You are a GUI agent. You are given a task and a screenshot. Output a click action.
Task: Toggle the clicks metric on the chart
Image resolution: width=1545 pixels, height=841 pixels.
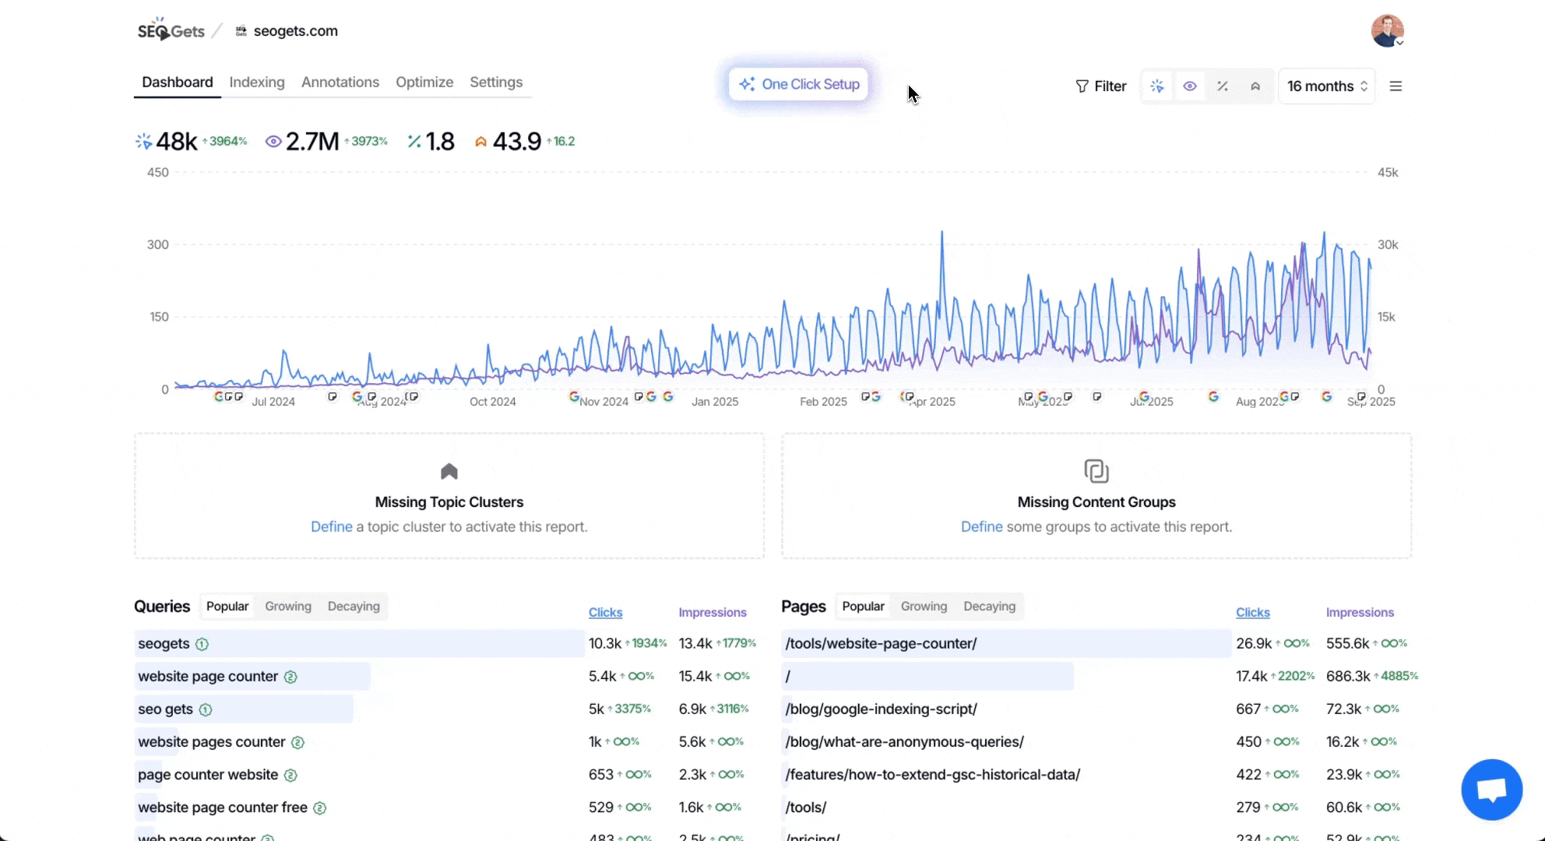(x=1157, y=86)
